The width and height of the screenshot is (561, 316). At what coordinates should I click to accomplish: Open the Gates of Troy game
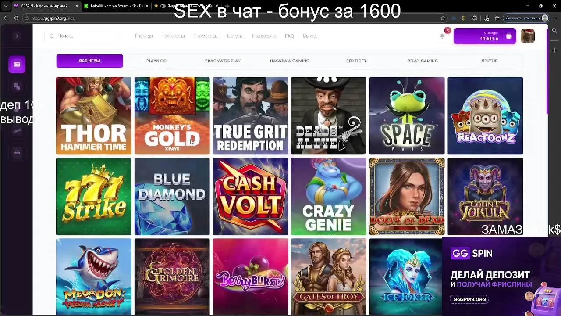point(329,276)
